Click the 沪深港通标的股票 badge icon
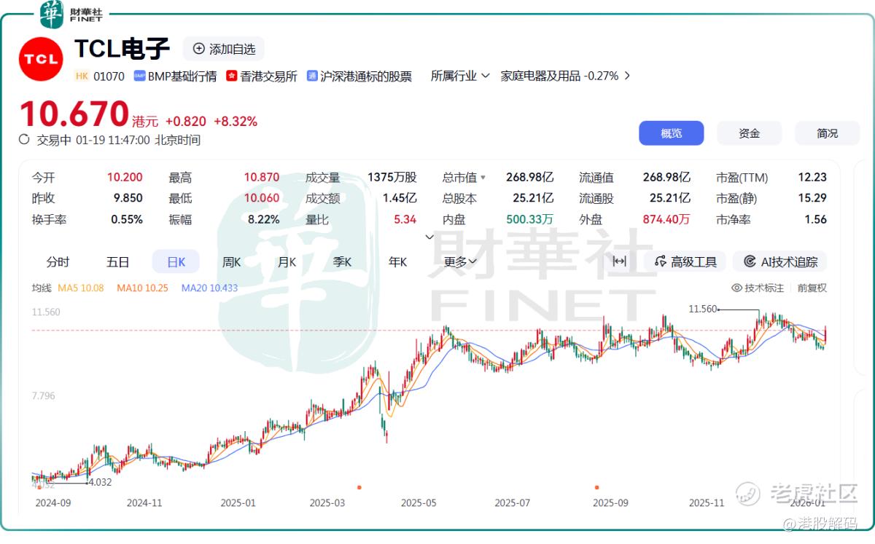The image size is (875, 544). click(312, 76)
